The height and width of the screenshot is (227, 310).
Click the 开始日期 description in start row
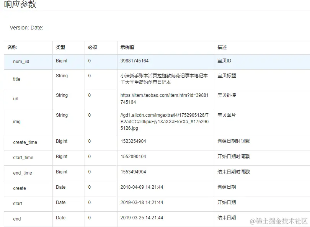coord(227,202)
